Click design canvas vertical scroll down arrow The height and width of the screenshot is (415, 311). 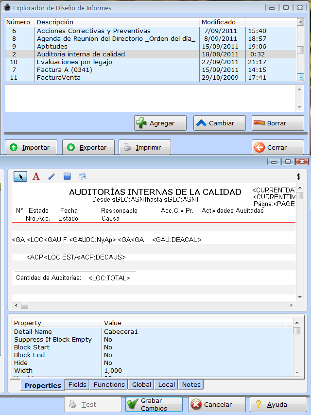point(300,297)
